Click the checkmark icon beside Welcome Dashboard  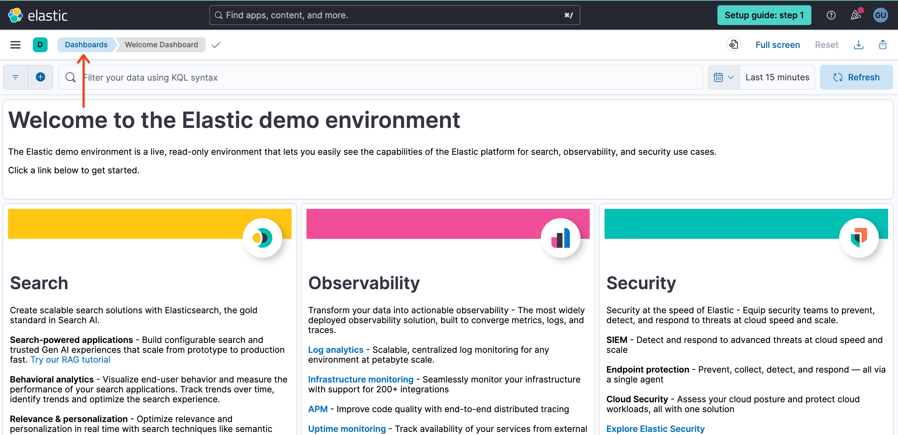point(216,44)
